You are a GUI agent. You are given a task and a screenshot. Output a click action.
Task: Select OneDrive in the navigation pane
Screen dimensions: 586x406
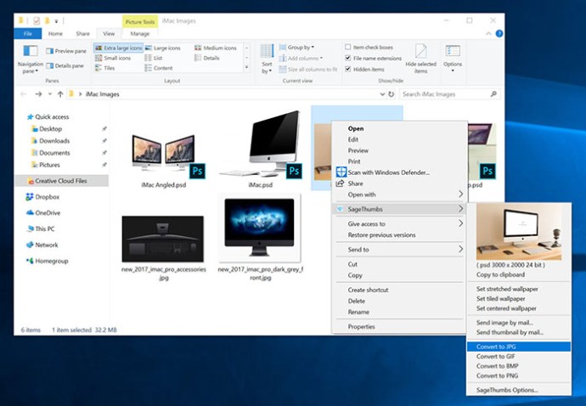48,212
